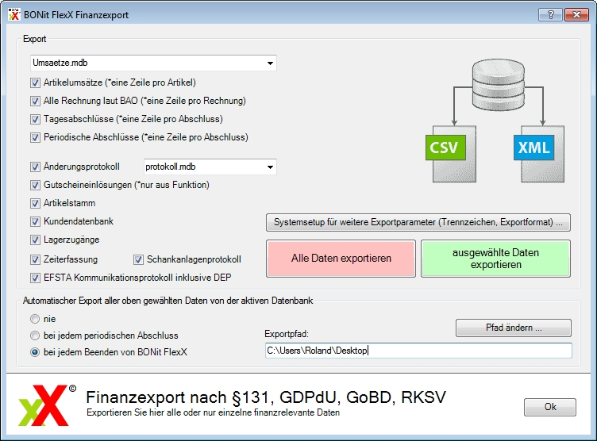Uncheck Artikelumsätze checkbox
597x441 pixels.
(x=35, y=82)
